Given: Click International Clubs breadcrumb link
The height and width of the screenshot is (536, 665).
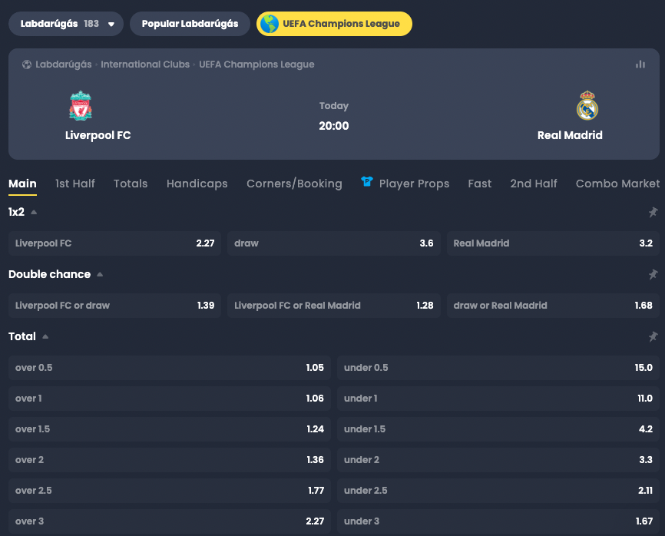Looking at the screenshot, I should pos(145,65).
